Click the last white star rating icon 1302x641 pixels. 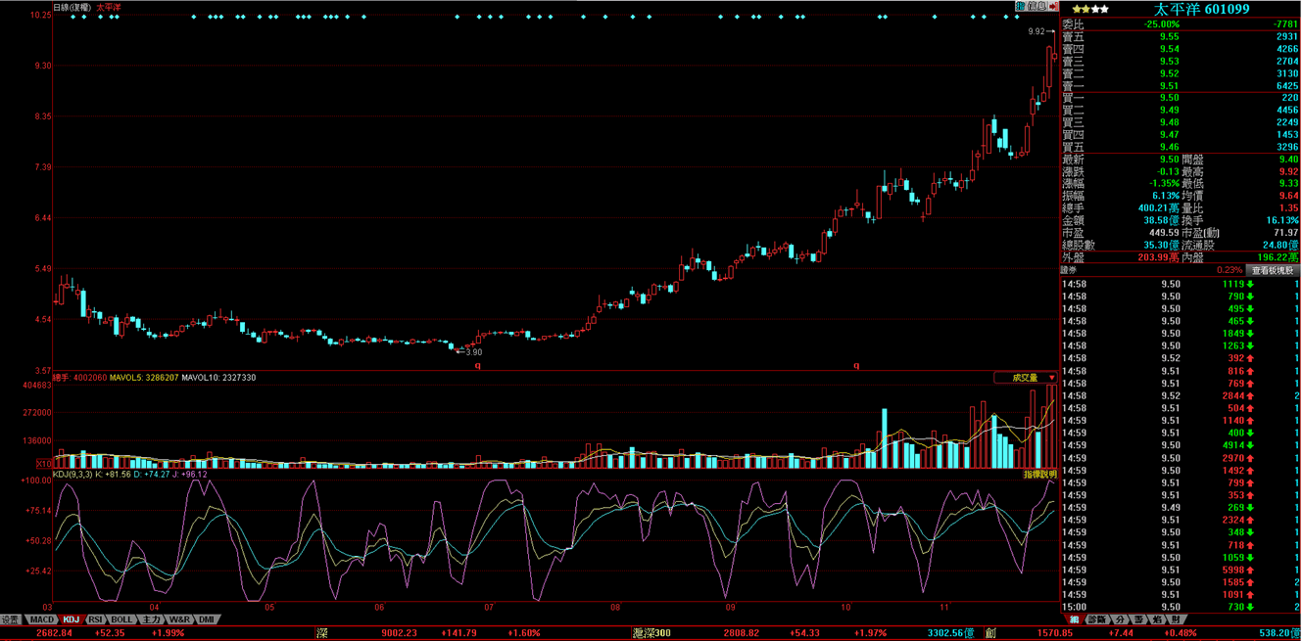[1104, 9]
